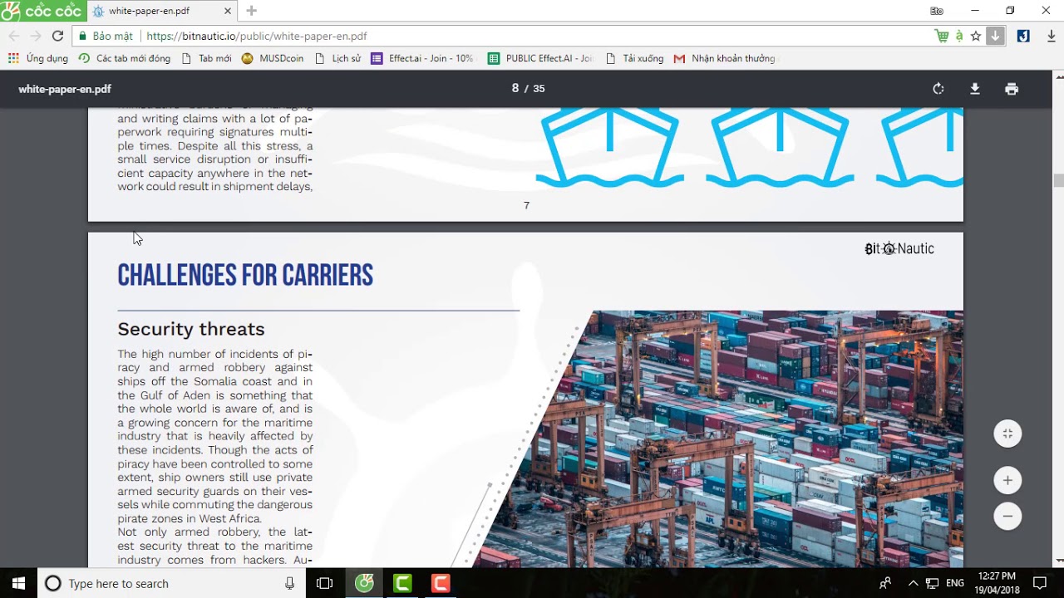Open a new browser tab
Screen dimensions: 1064x598
click(x=251, y=11)
